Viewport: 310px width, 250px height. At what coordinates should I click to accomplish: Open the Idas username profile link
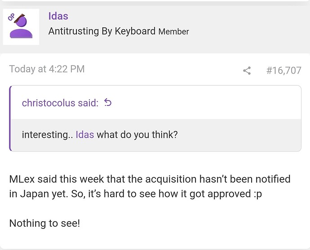pos(58,16)
